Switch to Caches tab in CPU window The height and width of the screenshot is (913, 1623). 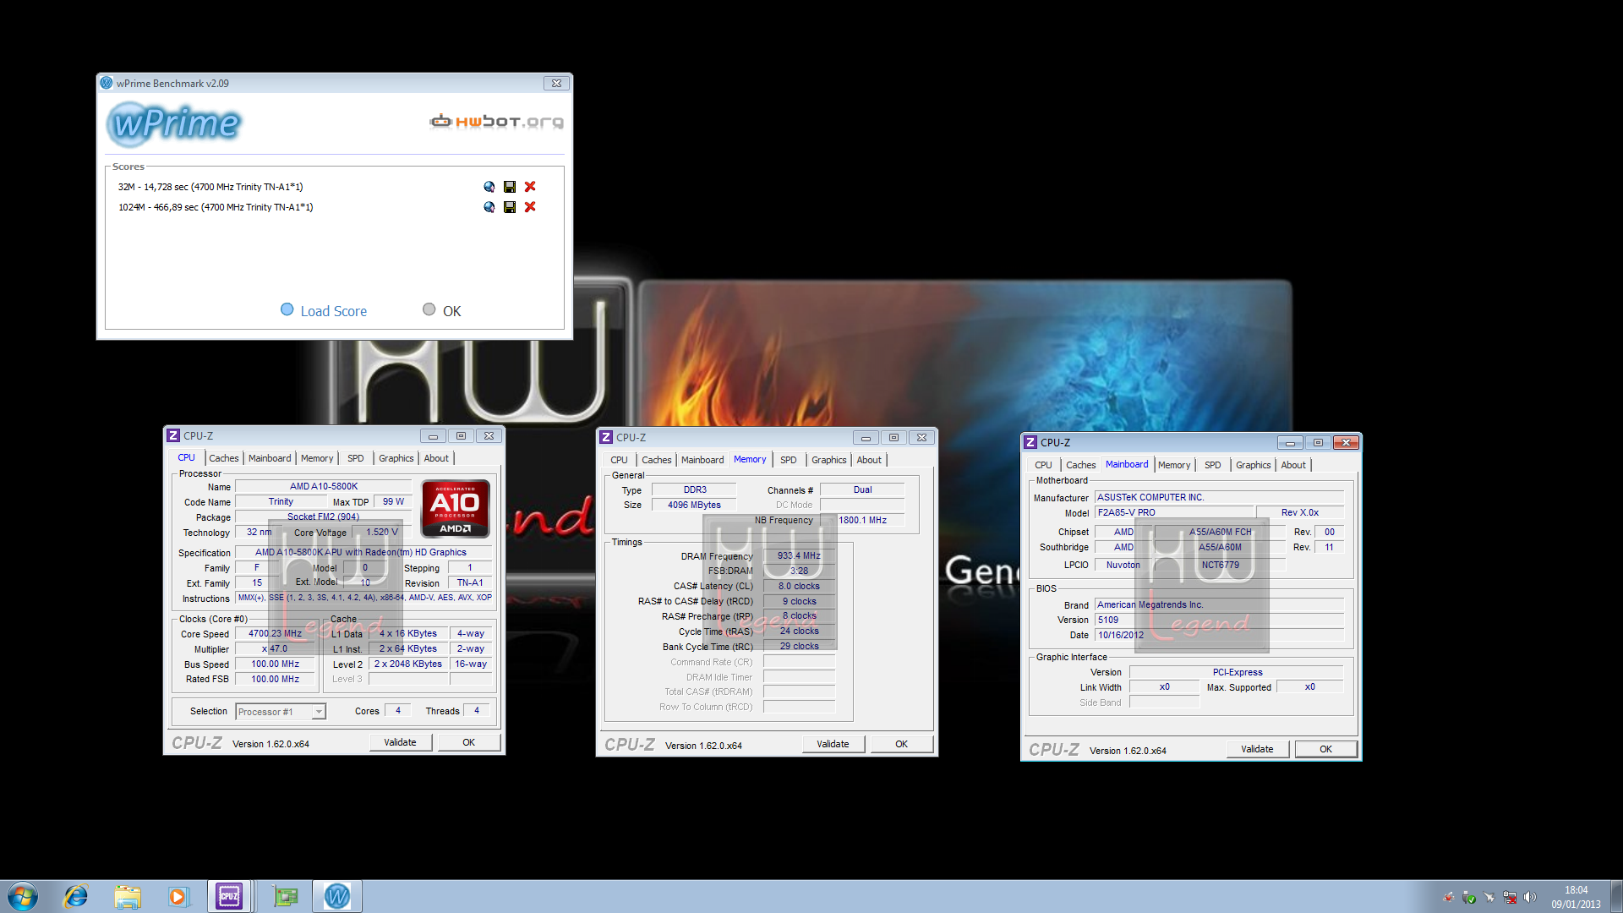pyautogui.click(x=224, y=458)
